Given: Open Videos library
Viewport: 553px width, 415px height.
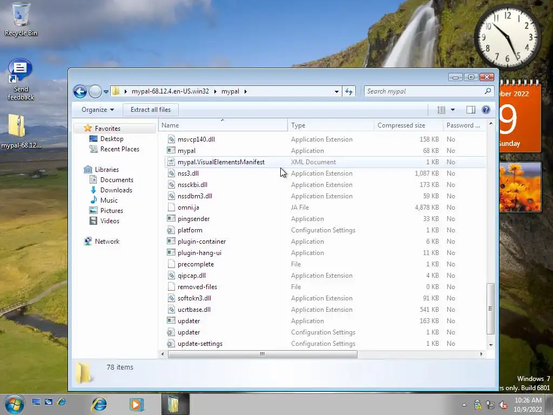Looking at the screenshot, I should tap(110, 220).
